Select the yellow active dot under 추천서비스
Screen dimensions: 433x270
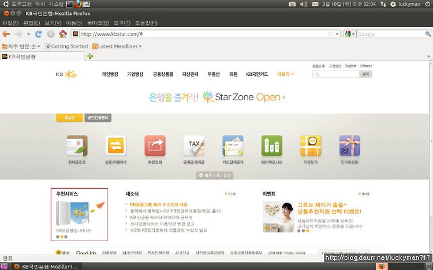62,237
